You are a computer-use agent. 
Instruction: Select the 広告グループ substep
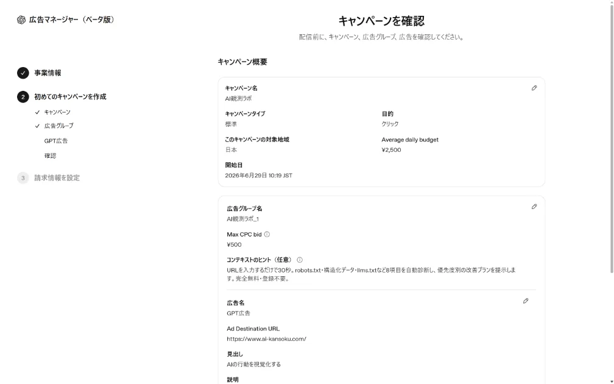pyautogui.click(x=58, y=126)
